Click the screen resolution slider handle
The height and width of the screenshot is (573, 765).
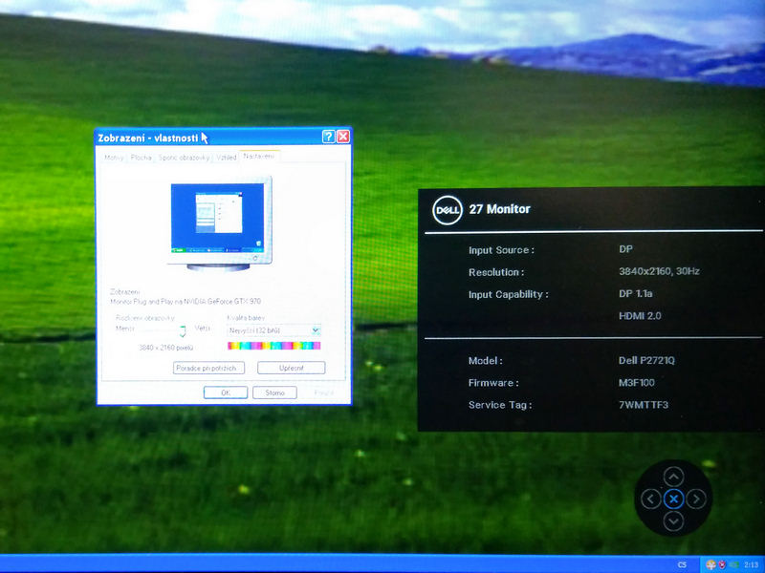point(183,331)
